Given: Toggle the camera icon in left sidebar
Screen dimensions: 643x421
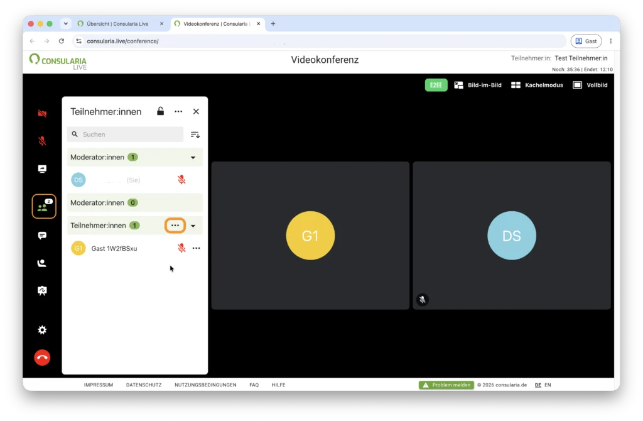Looking at the screenshot, I should coord(42,113).
